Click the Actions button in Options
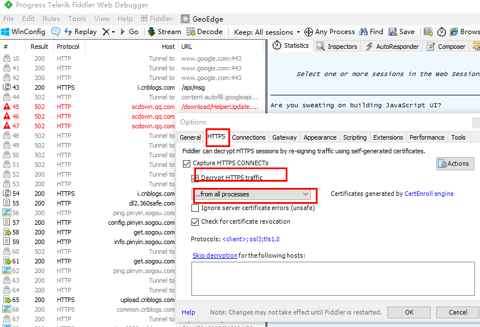 coord(455,163)
